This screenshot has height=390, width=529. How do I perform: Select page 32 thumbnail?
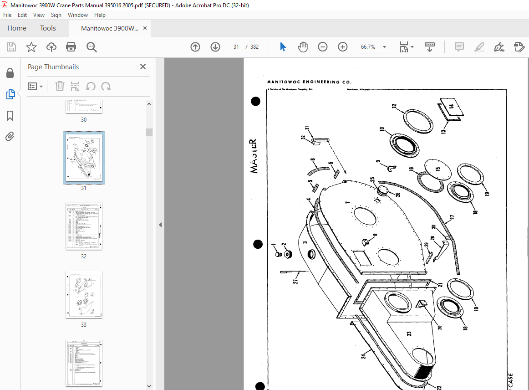[x=84, y=226]
